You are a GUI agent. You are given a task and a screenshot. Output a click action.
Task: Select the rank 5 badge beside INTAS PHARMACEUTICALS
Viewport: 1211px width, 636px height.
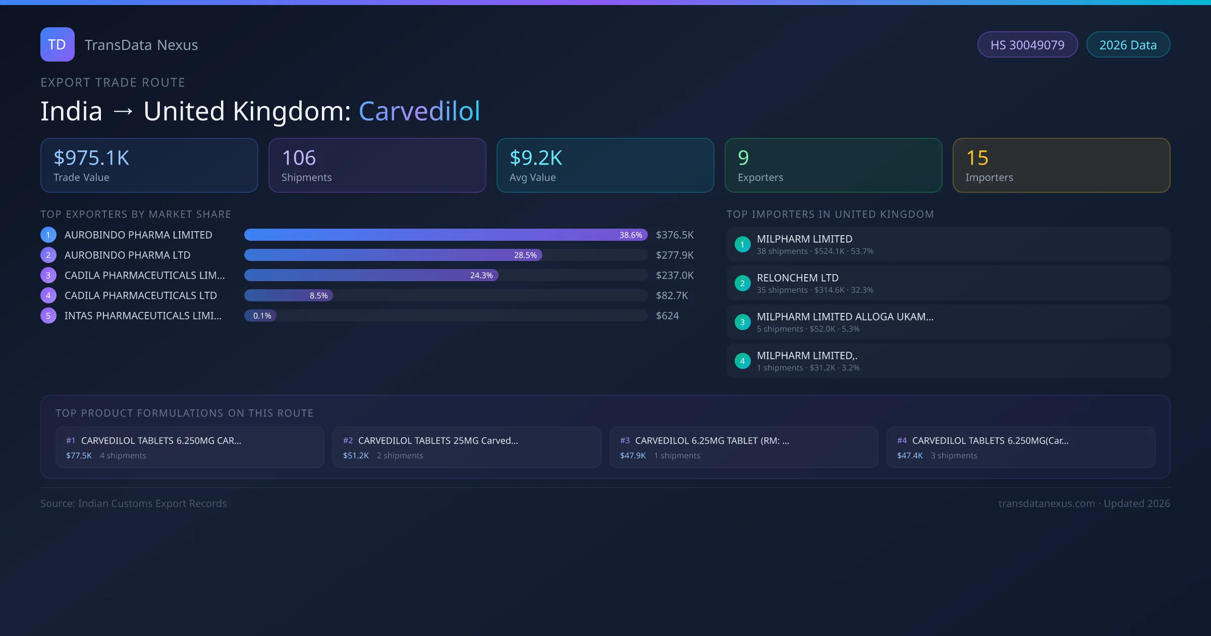48,315
